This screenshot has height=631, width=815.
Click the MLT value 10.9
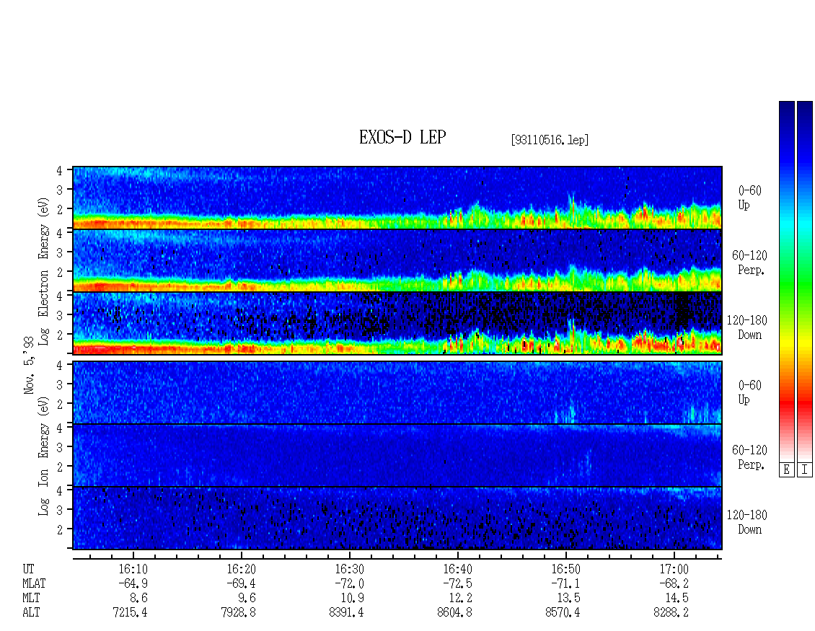351,599
